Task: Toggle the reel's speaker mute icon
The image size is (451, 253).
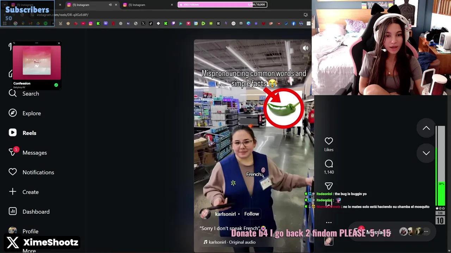Action: (x=305, y=48)
